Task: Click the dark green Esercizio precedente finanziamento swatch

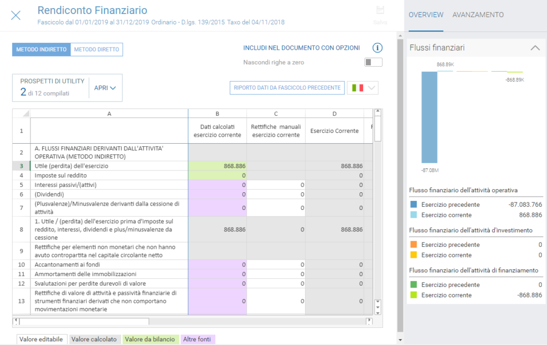Action: (413, 285)
